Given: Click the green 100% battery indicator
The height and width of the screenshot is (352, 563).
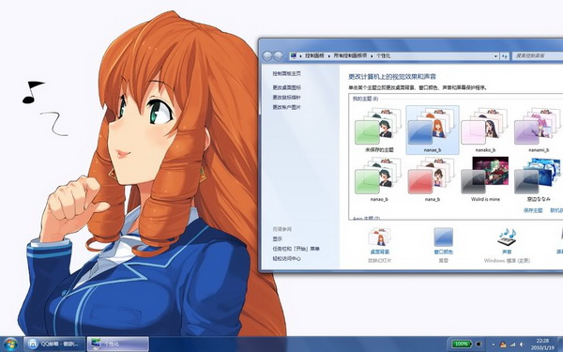Looking at the screenshot, I should point(462,344).
